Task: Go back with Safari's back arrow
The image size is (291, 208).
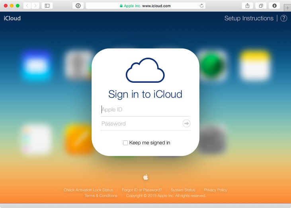Action: [x=27, y=6]
